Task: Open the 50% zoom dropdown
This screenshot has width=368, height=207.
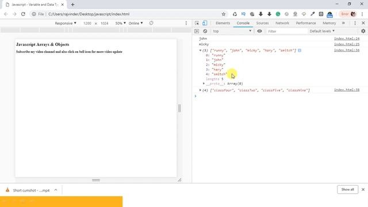Action: [120, 23]
